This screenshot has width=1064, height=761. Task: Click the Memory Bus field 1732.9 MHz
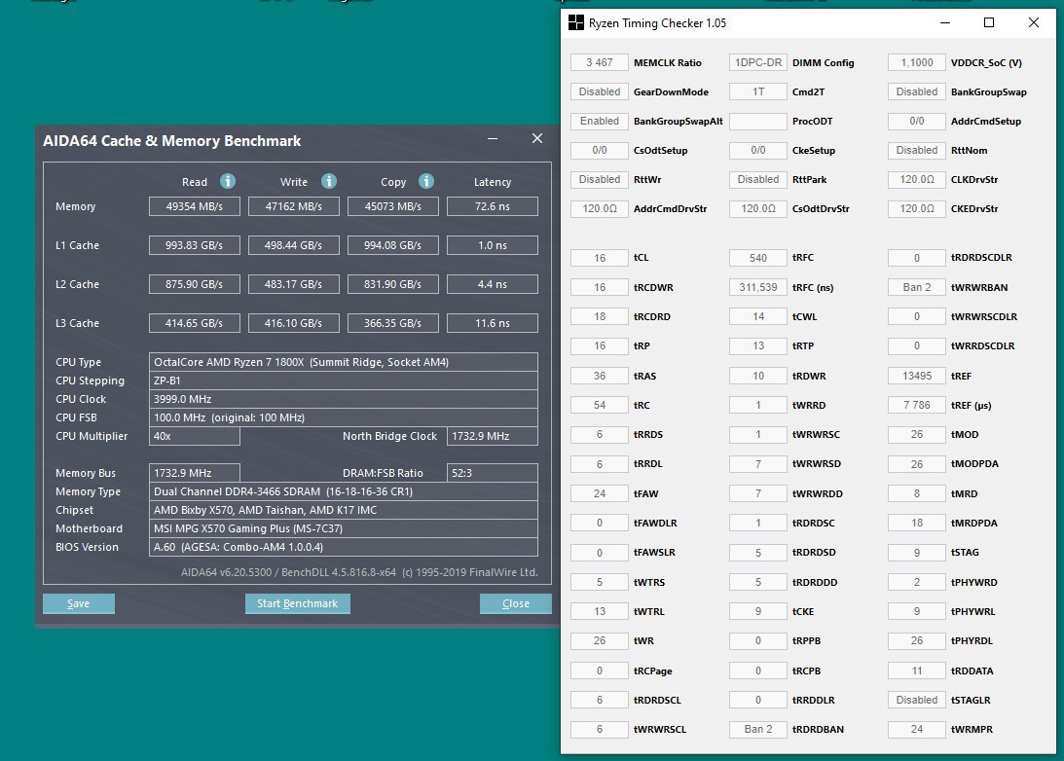(x=195, y=473)
